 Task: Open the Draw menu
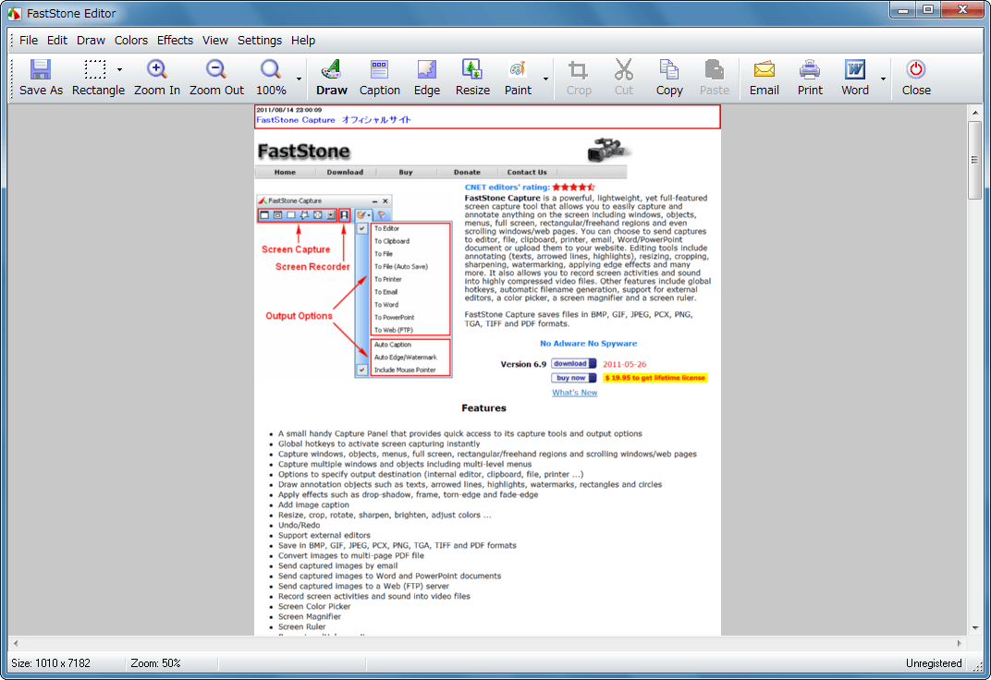[x=91, y=41]
